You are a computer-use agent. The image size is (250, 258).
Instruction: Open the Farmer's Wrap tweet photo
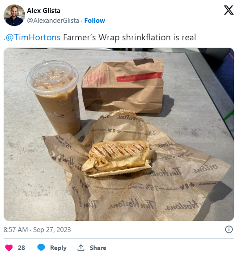click(119, 134)
